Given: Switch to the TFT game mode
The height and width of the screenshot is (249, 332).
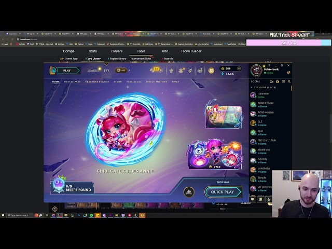Looking at the screenshot, I should click(106, 71).
